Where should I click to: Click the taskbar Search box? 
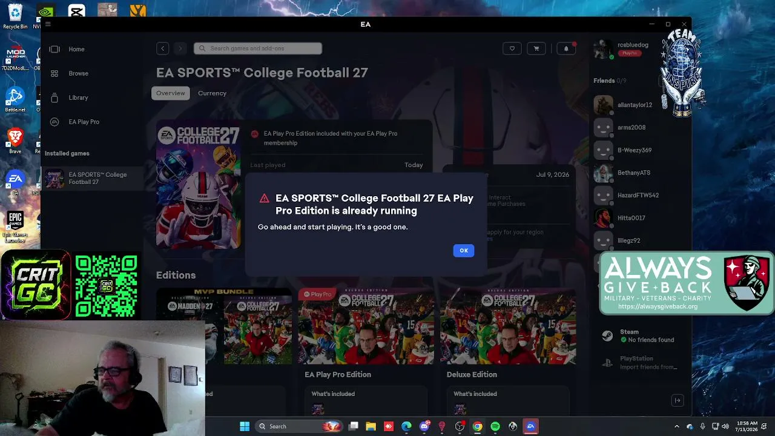pyautogui.click(x=300, y=426)
